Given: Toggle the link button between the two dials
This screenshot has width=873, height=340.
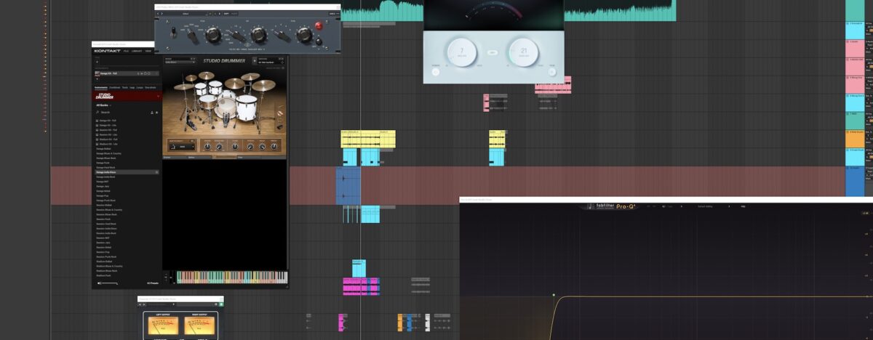Looking at the screenshot, I should pyautogui.click(x=493, y=52).
